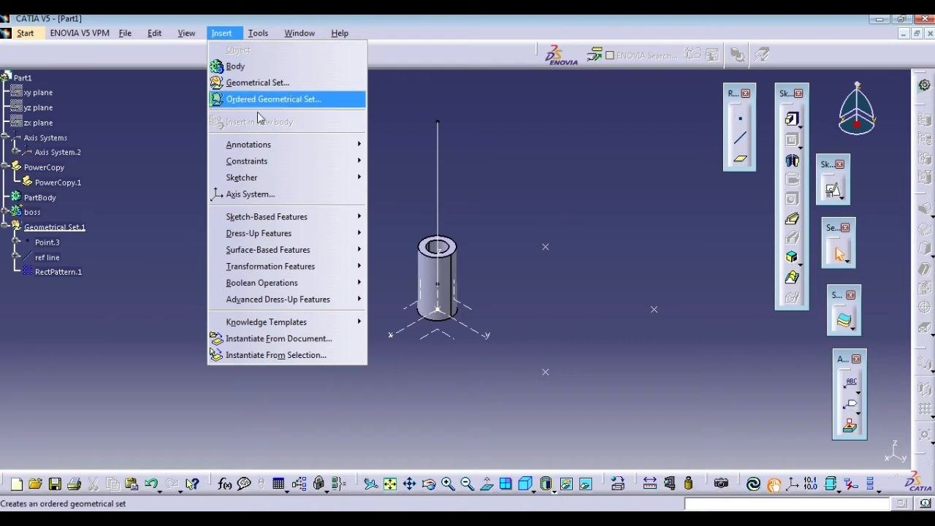Choose Body in the Insert menu
The height and width of the screenshot is (526, 935).
point(287,66)
